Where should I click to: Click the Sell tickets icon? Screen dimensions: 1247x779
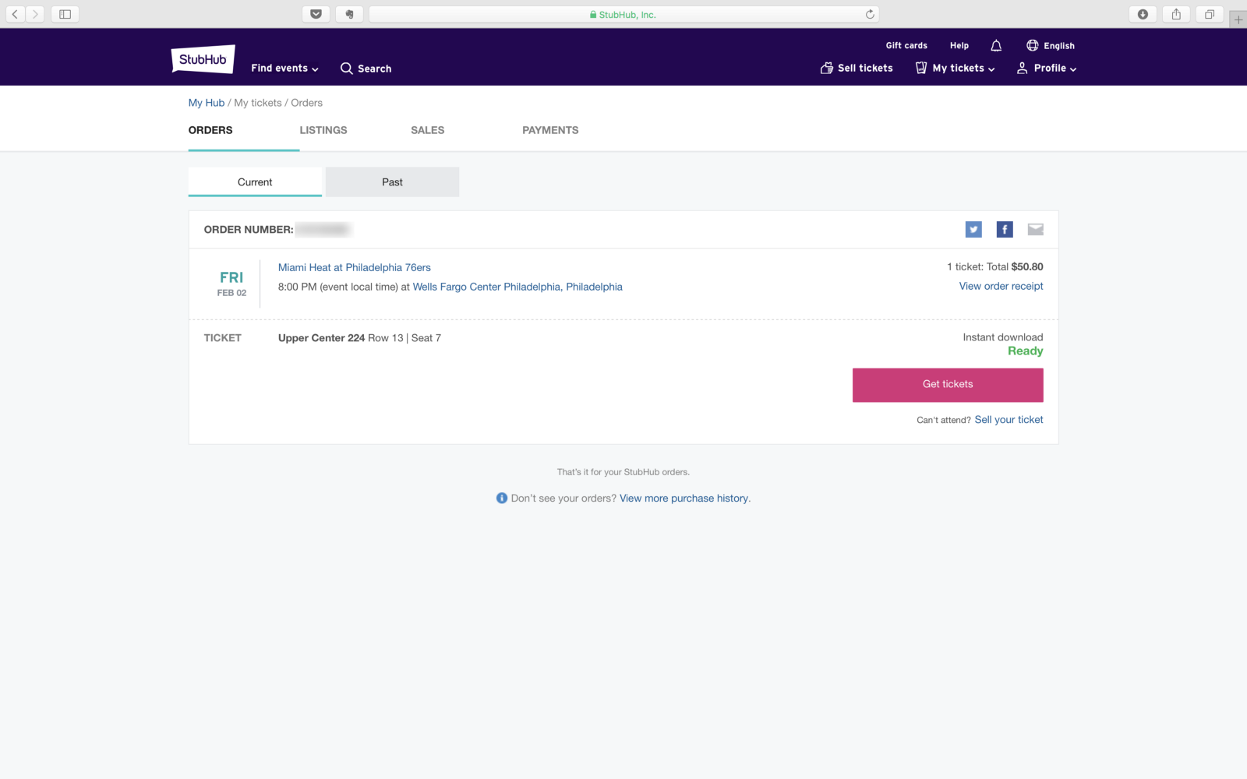coord(827,69)
